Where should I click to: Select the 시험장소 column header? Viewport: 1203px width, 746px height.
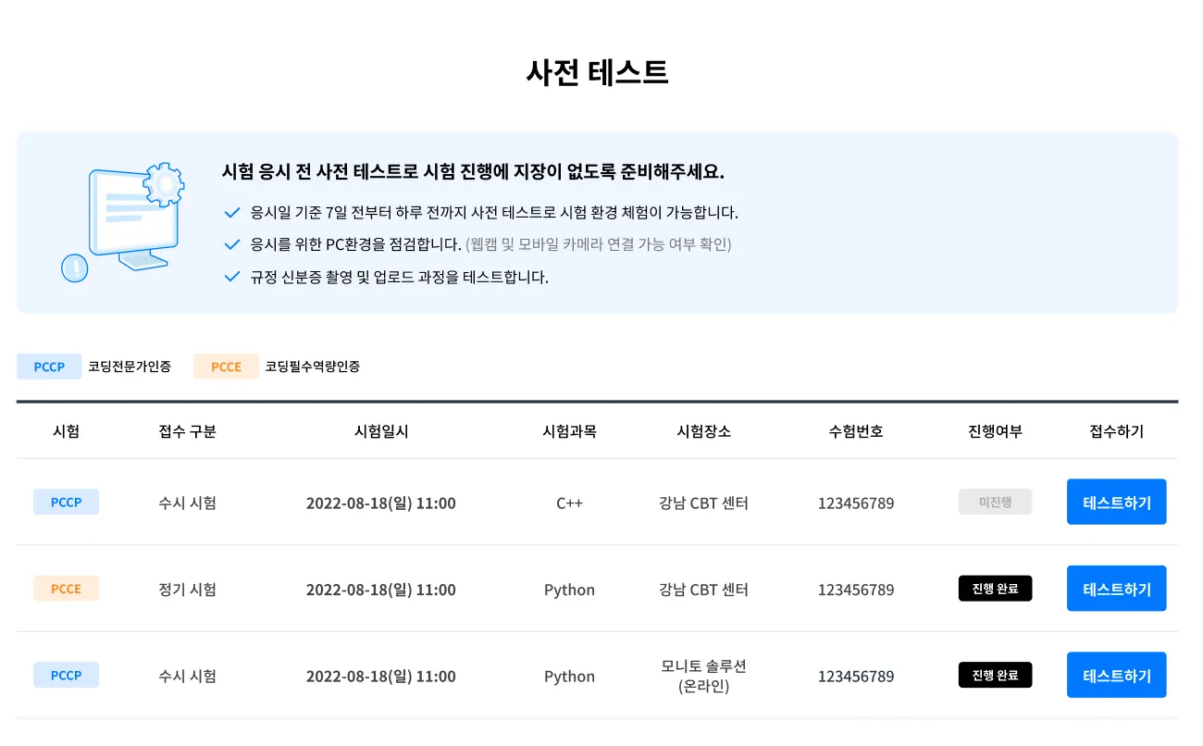703,431
